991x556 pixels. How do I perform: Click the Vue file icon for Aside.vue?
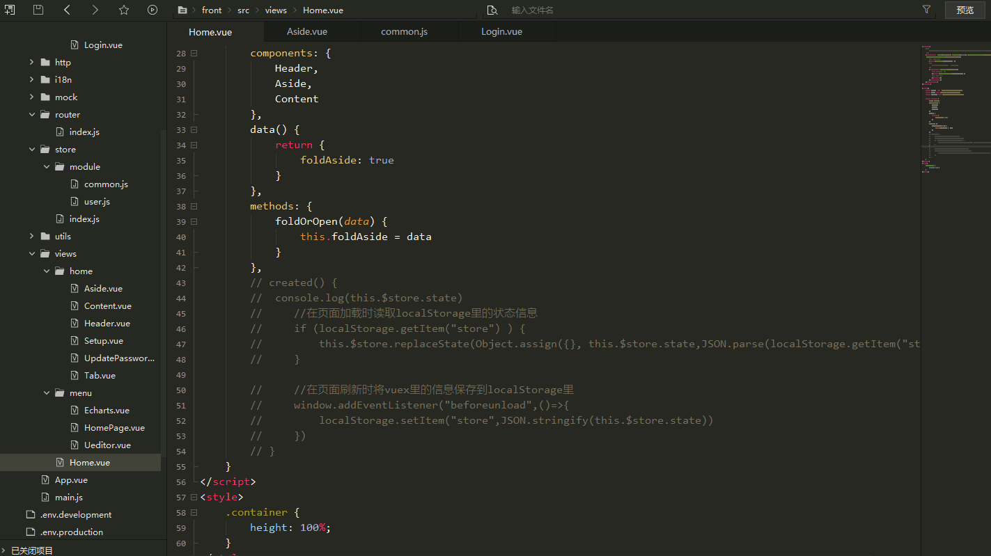pos(75,288)
